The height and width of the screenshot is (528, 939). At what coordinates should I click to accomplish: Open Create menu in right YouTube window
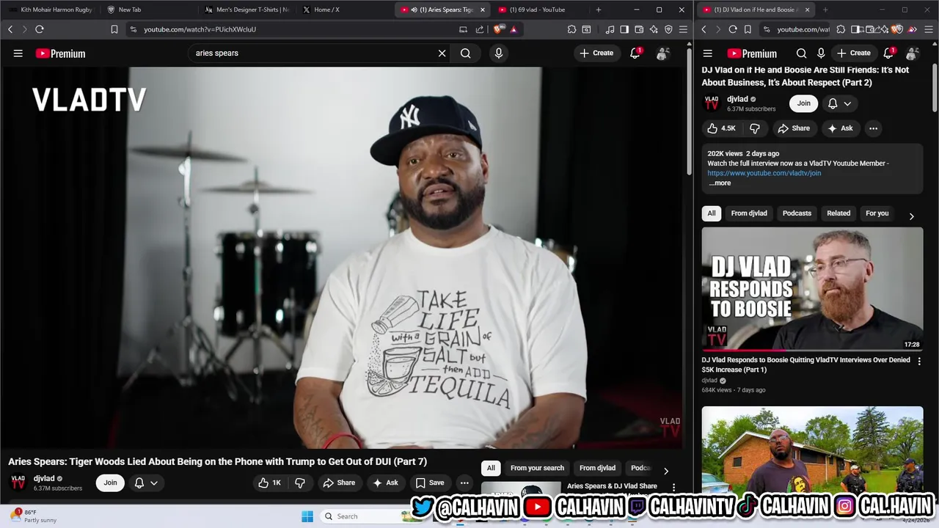[x=854, y=53]
